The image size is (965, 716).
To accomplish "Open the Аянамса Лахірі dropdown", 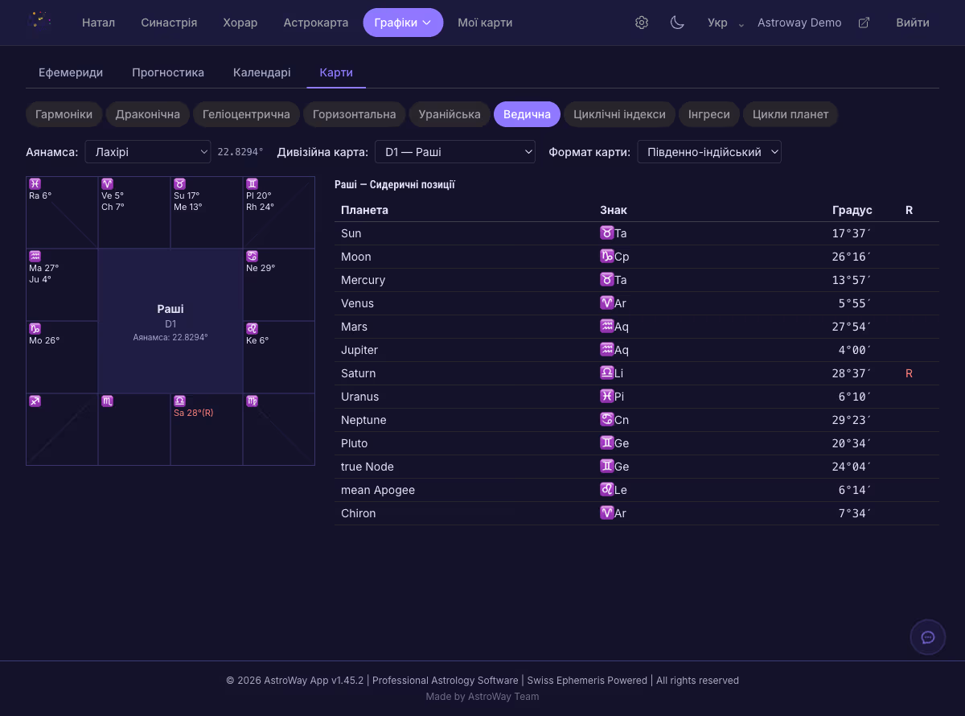I will coord(147,152).
